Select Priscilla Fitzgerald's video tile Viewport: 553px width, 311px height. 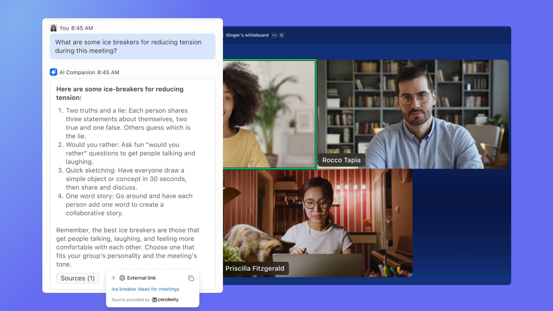[x=318, y=222]
